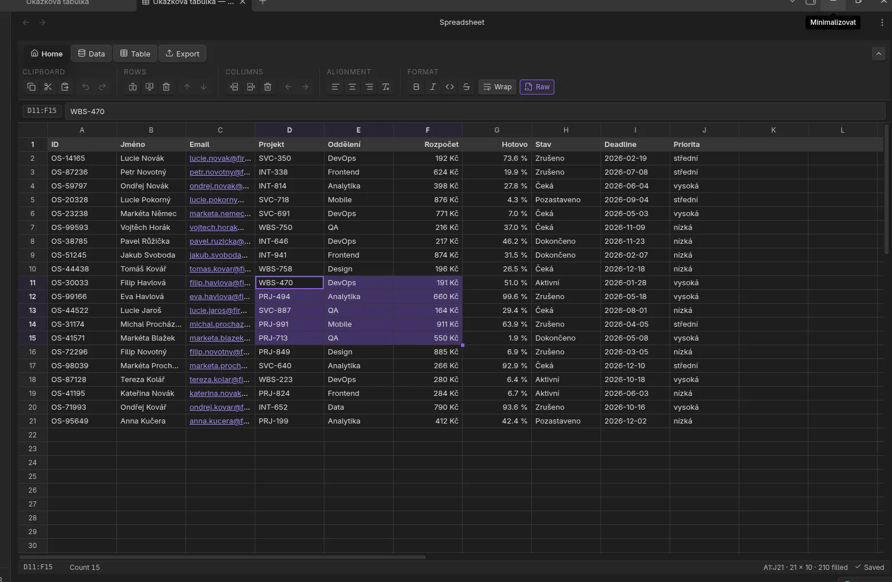Image resolution: width=892 pixels, height=582 pixels.
Task: Select cell INT-652
Action: 289,407
